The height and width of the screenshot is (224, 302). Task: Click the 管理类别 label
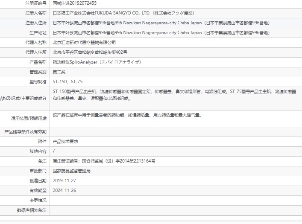point(38,72)
